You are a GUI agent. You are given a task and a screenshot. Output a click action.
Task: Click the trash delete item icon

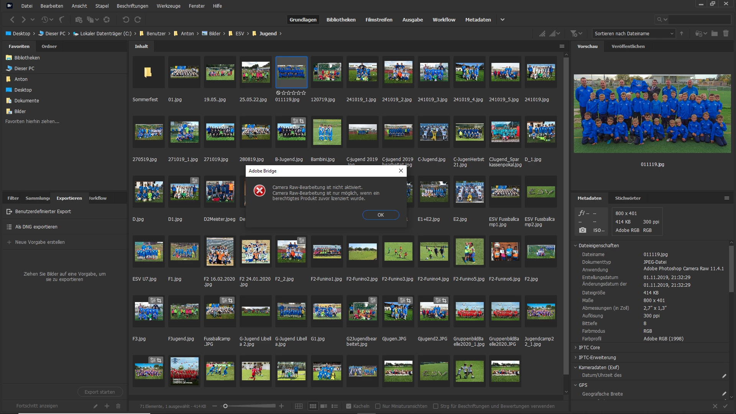point(726,34)
